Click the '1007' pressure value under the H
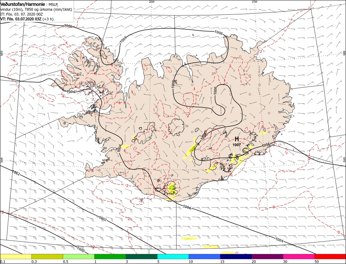The image size is (346, 264). coord(237,145)
